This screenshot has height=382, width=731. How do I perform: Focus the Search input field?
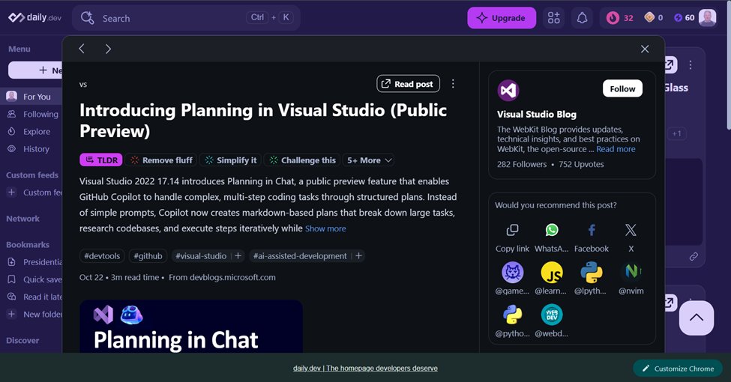(186, 18)
